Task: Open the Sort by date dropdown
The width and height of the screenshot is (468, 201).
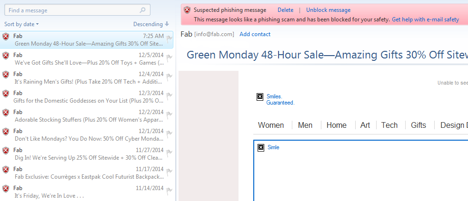Action: (x=21, y=24)
